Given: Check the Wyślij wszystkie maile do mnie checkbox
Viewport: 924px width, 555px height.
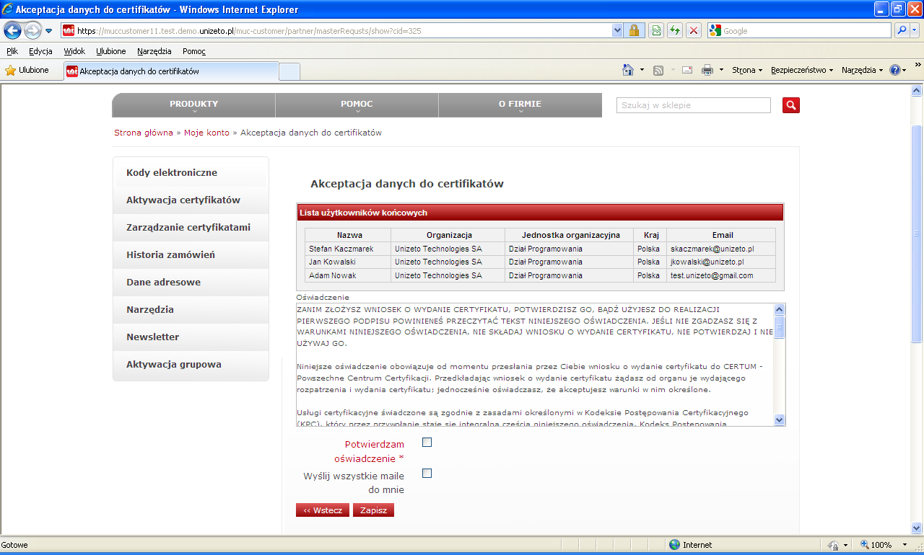Looking at the screenshot, I should tap(427, 474).
